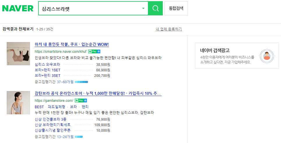The height and width of the screenshot is (143, 281).
Task: Click the target person icon in the ad banner
Action: 267,56
